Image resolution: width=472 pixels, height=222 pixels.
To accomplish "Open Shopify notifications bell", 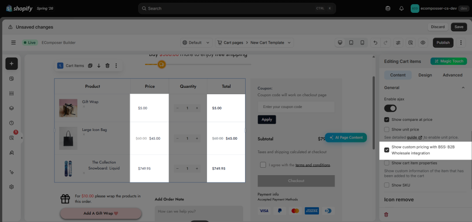I will 401,8.
